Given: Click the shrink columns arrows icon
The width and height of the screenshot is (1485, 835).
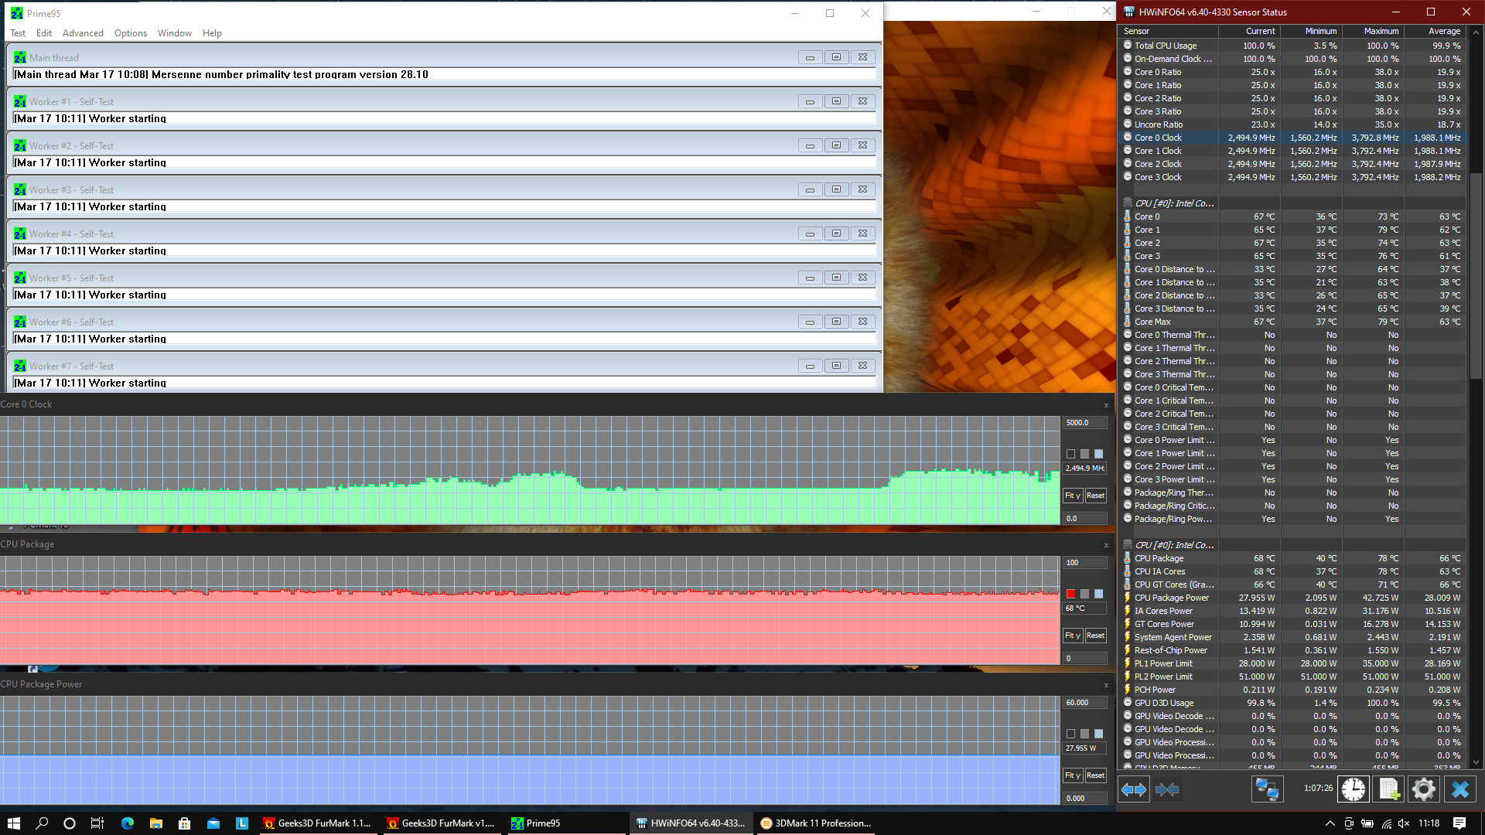Looking at the screenshot, I should [x=1167, y=789].
